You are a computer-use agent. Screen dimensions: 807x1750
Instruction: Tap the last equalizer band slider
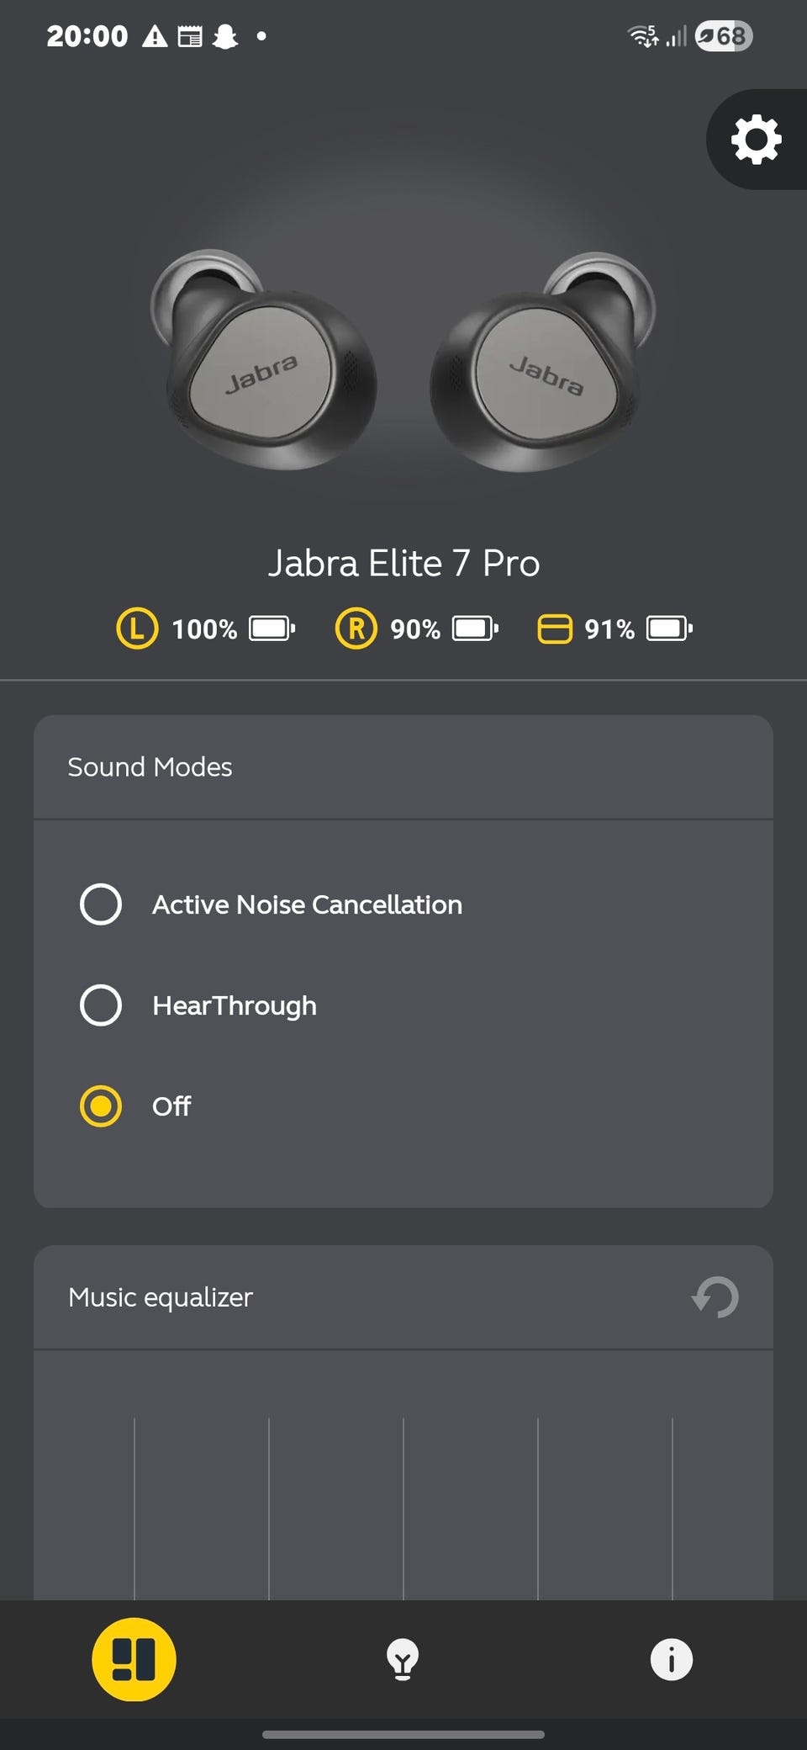click(672, 1509)
